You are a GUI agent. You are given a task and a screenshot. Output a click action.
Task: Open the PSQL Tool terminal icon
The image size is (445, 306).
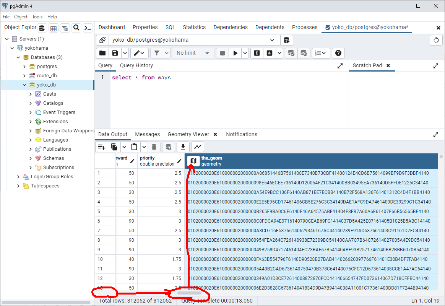coord(88,28)
